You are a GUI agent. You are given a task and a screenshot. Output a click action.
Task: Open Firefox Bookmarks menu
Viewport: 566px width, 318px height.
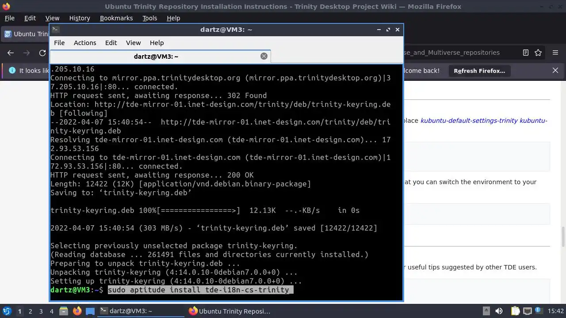point(116,18)
